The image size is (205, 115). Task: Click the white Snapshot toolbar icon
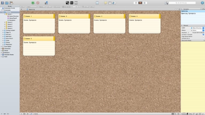pyautogui.click(x=110, y=3)
